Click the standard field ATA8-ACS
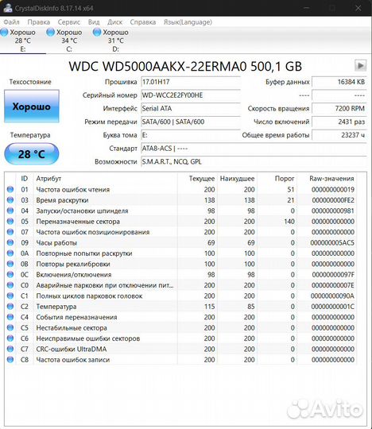 [254, 149]
